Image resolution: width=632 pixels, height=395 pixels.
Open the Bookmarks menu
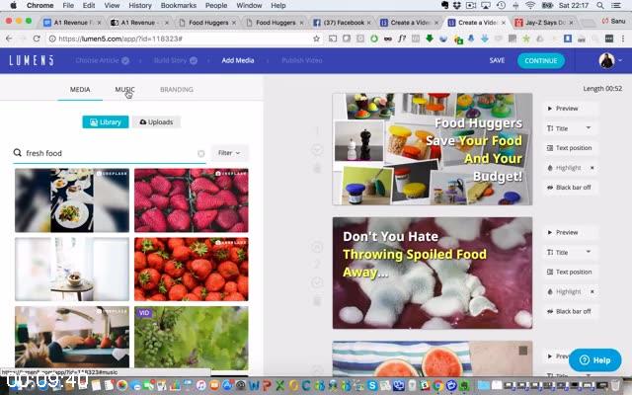[x=179, y=6]
